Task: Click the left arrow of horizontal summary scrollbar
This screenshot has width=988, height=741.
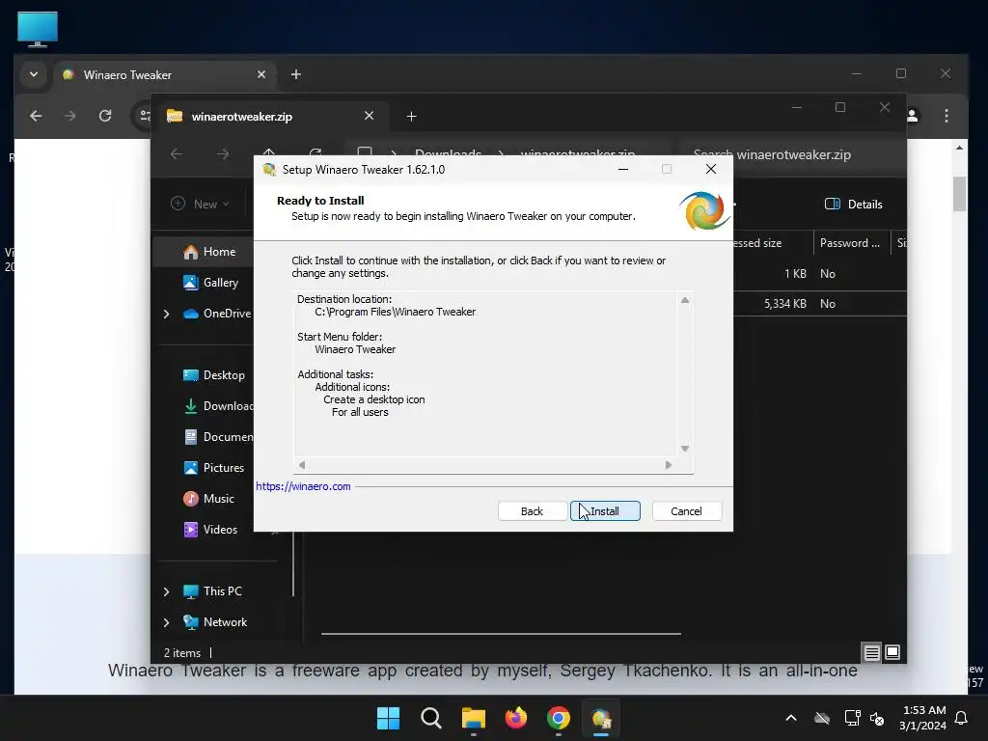Action: click(x=302, y=465)
